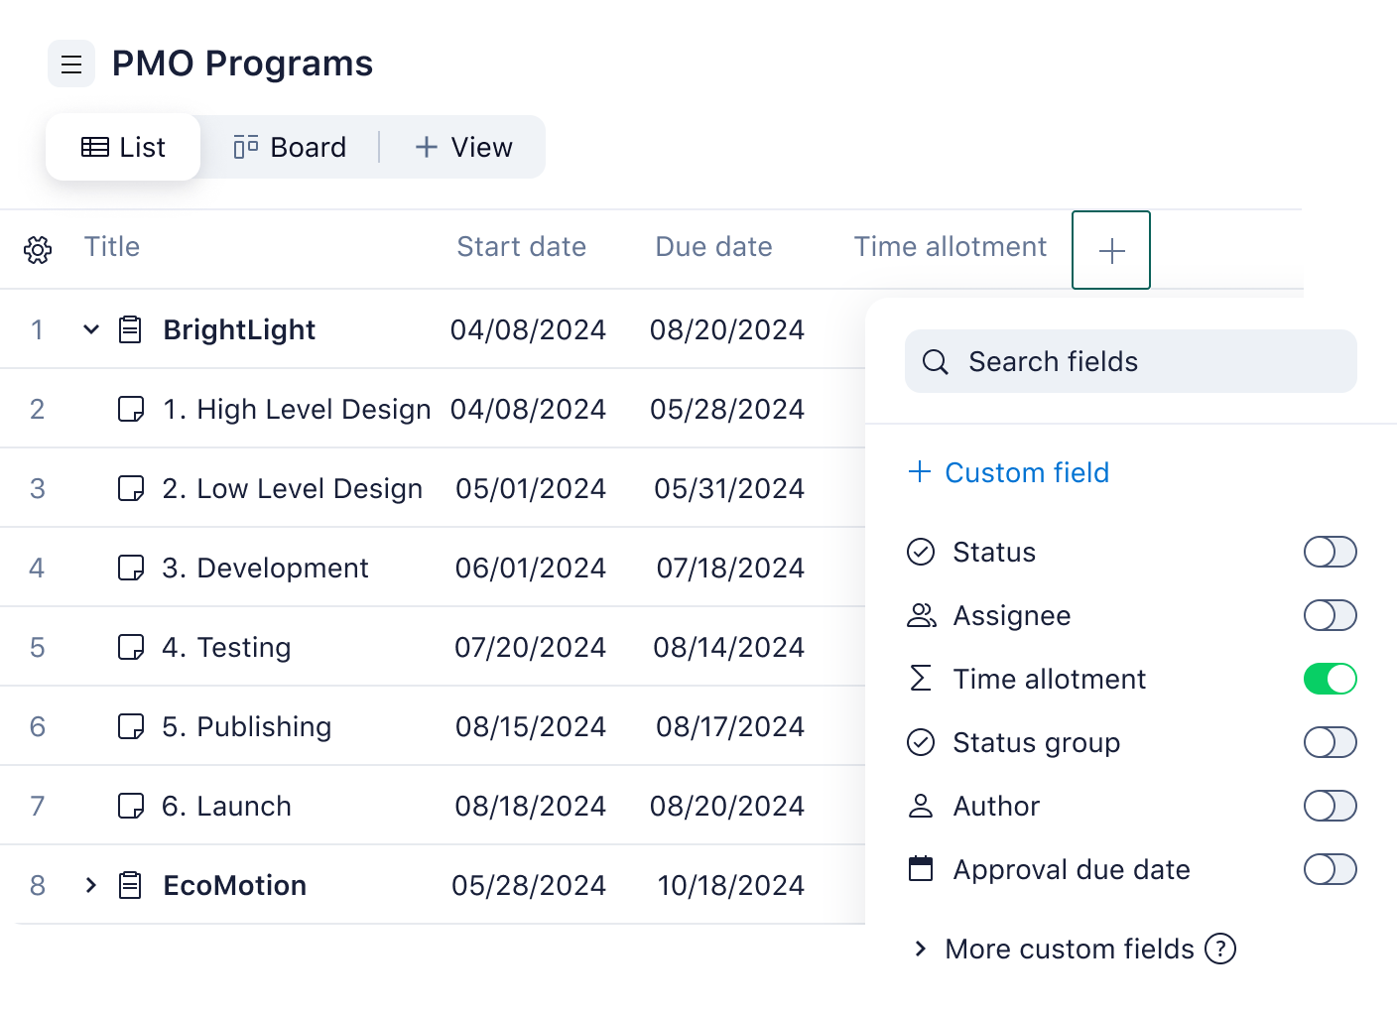The image size is (1397, 1016).
Task: Expand the EcoMotion program row
Action: [x=91, y=885]
